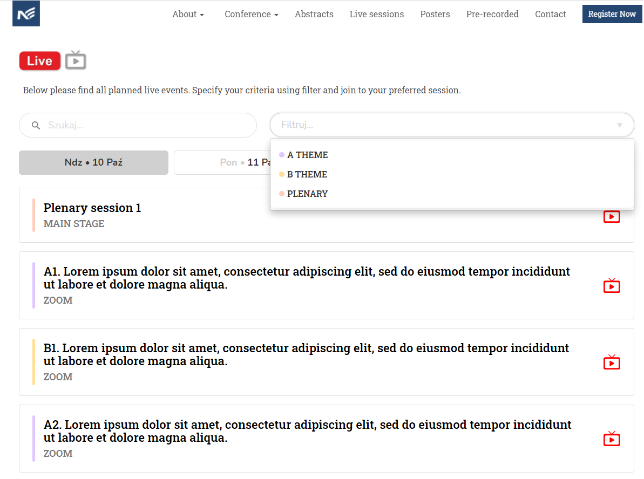Open live stream icon for A2 session
The height and width of the screenshot is (479, 644).
click(611, 439)
